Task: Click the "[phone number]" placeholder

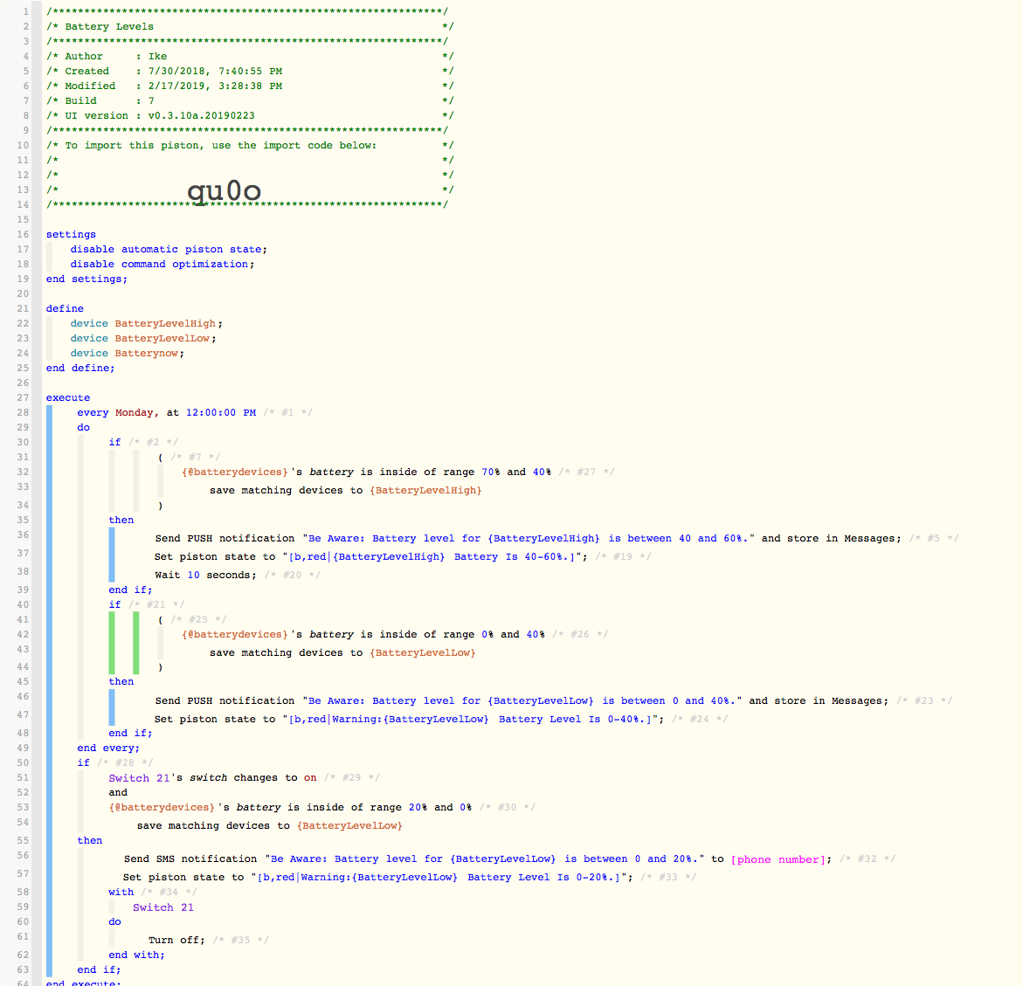Action: tap(778, 860)
